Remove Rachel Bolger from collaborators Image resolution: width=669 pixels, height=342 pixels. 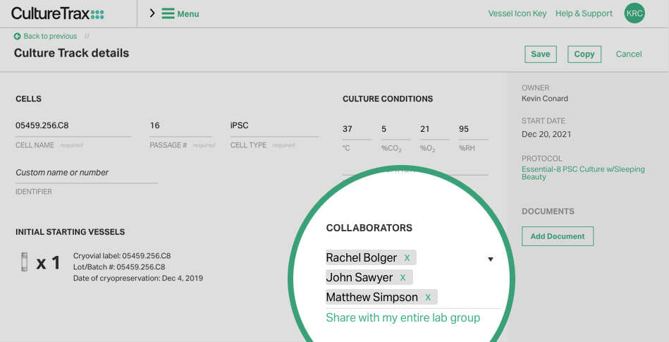pos(407,258)
